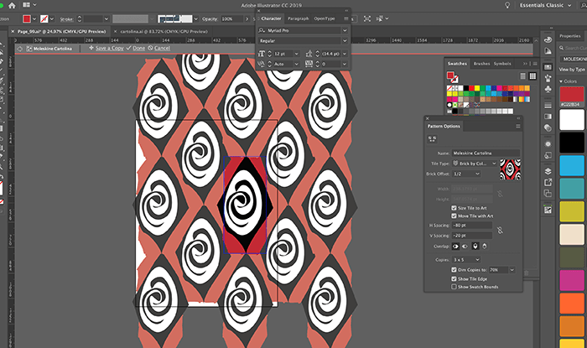Click Done to finish pattern editing
587x348 pixels.
coord(138,49)
